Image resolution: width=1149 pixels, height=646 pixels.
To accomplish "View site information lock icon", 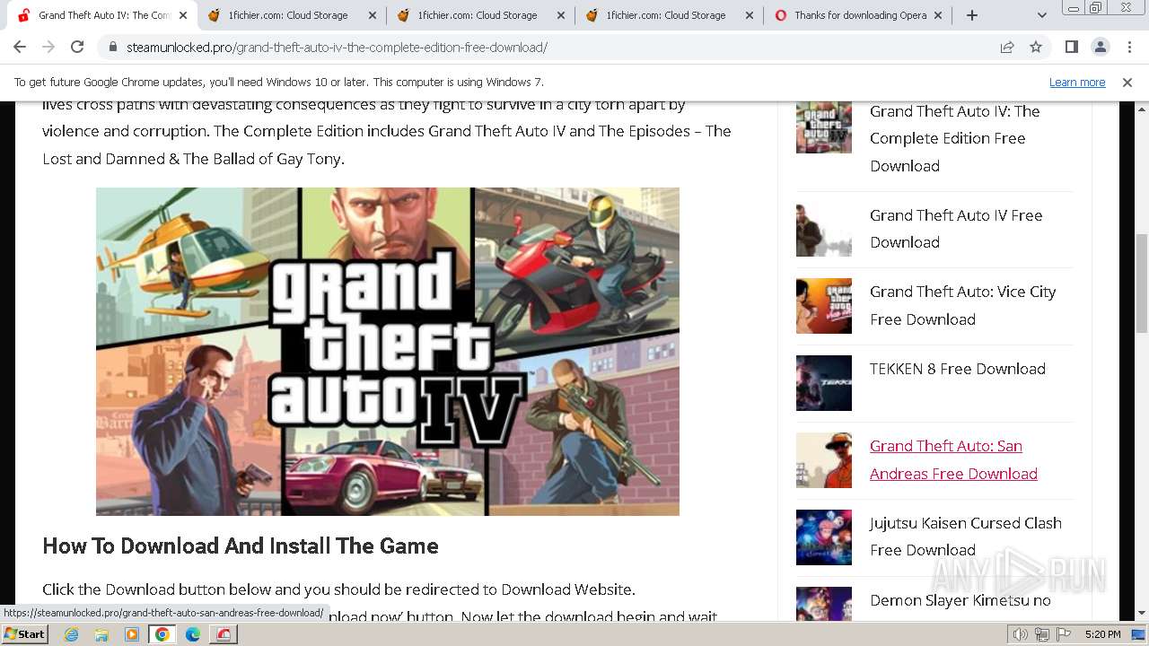I will click(x=112, y=48).
